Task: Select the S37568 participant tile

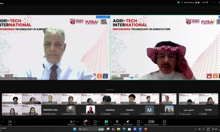Action: click(x=208, y=110)
